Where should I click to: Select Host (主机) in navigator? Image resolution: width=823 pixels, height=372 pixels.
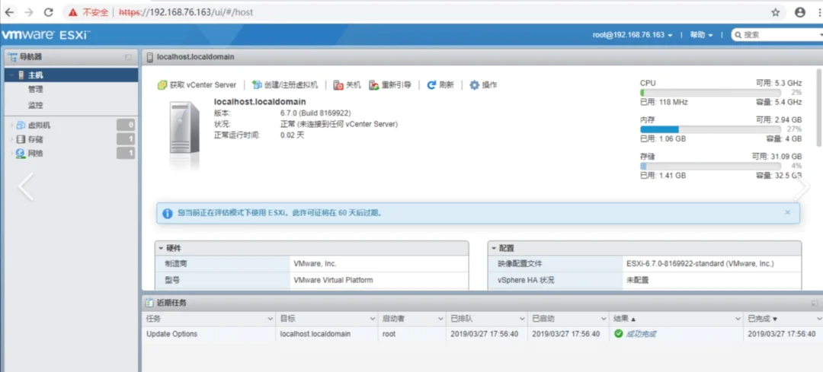tap(72, 75)
